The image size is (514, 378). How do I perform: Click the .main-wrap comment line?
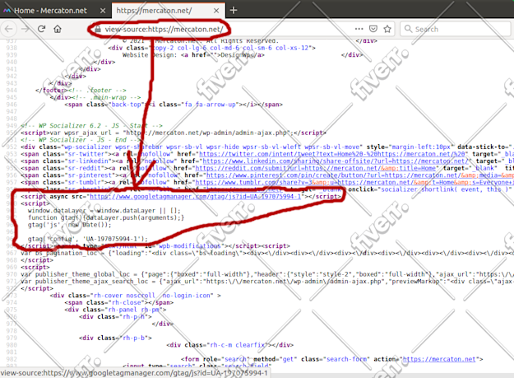point(95,97)
